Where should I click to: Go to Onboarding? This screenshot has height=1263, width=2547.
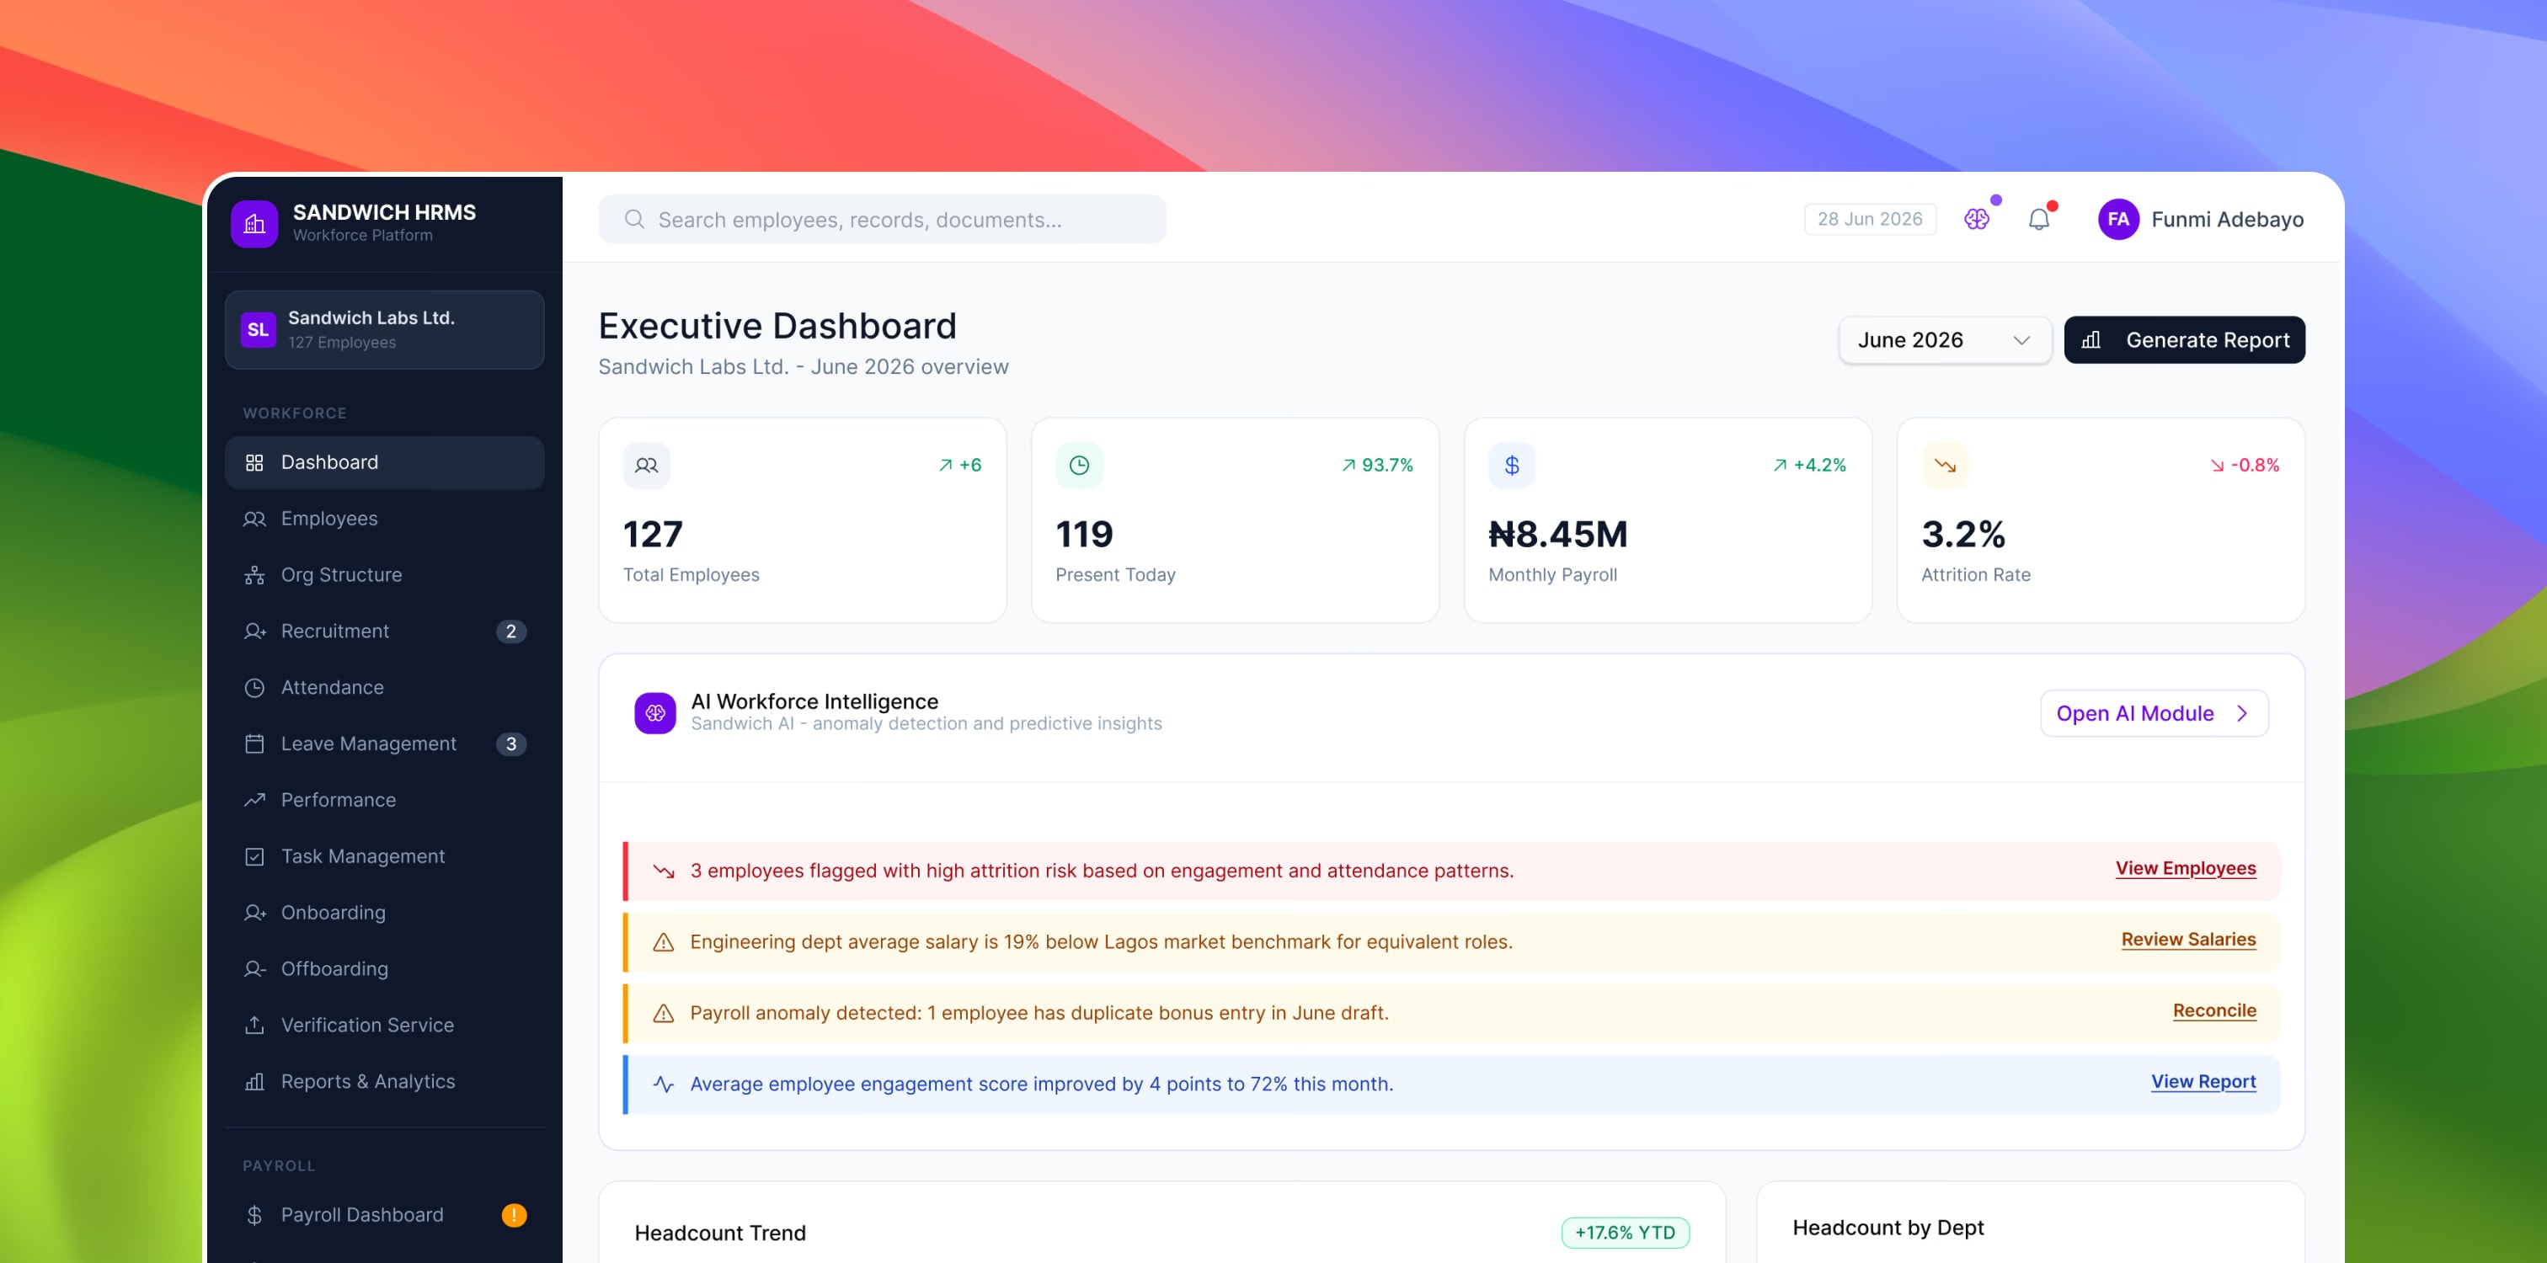point(385,914)
